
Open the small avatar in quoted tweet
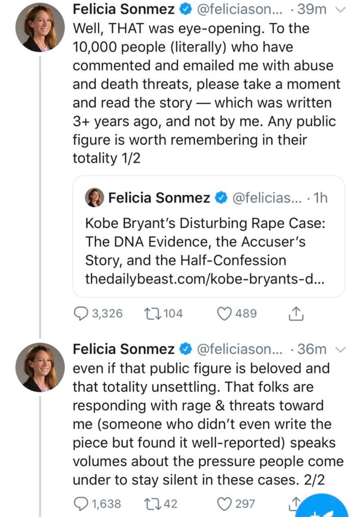(x=94, y=198)
